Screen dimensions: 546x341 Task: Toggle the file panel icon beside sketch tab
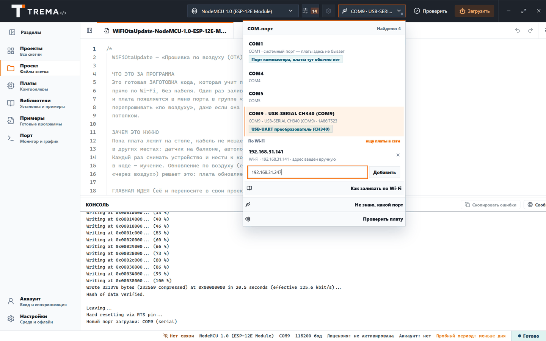point(89,30)
